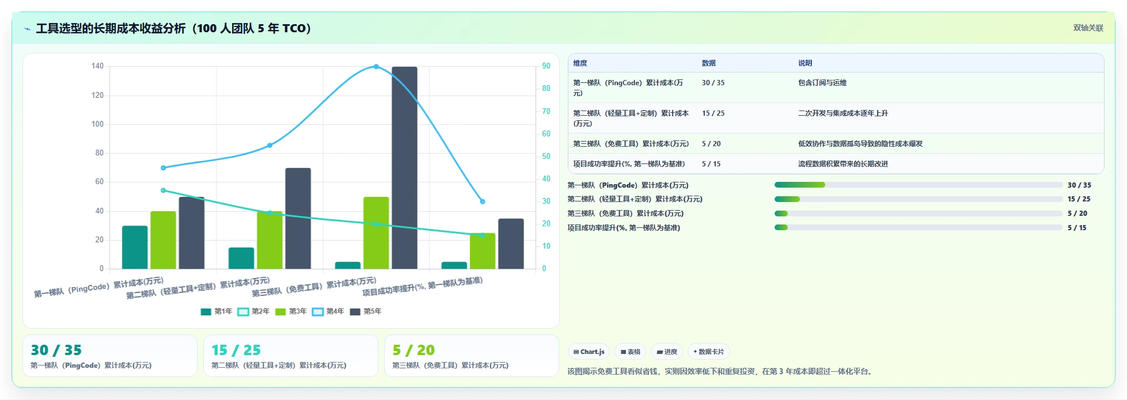Click the 5 / 15 value in the table
This screenshot has width=1127, height=400.
click(711, 164)
